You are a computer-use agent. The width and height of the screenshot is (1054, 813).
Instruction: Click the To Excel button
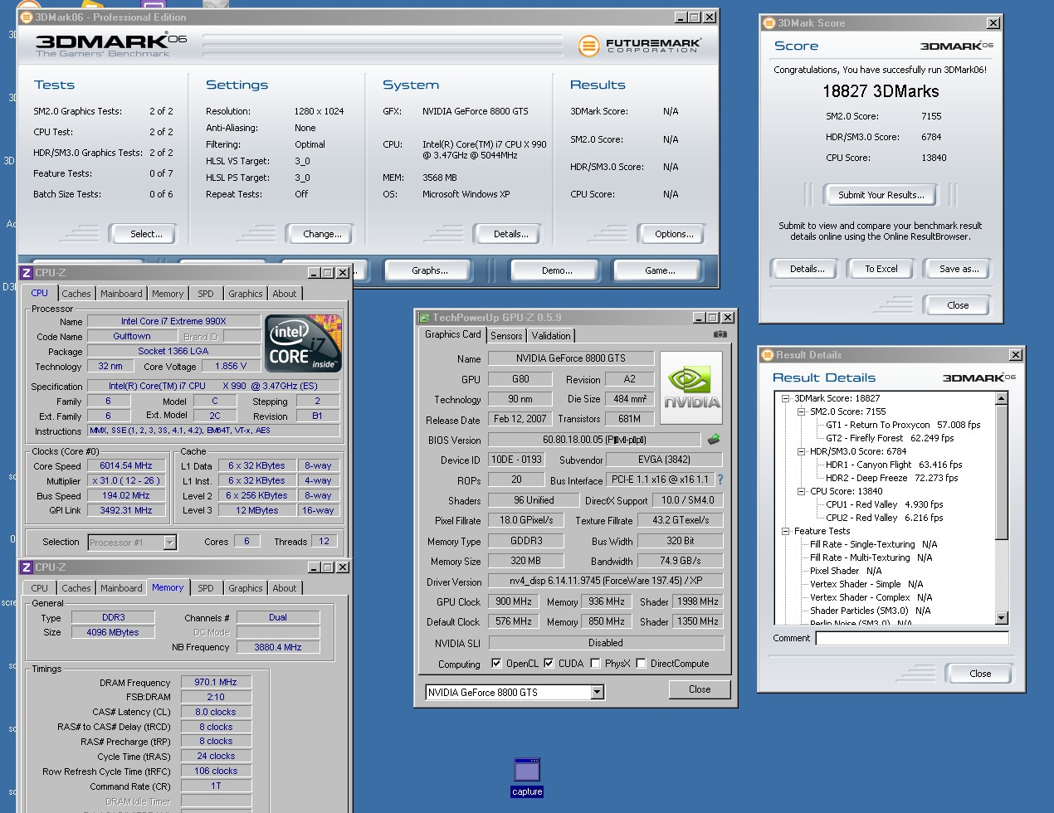(x=881, y=269)
